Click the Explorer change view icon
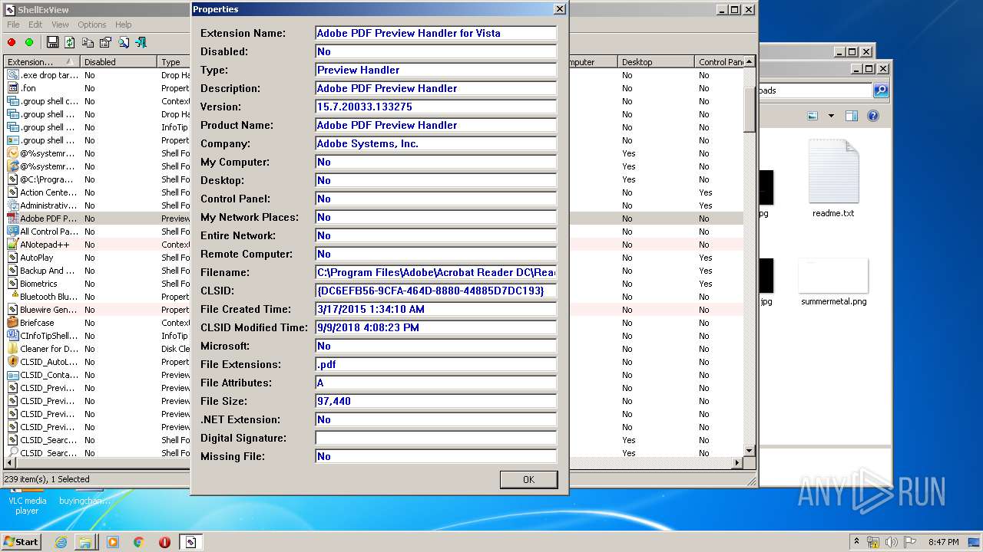 pos(813,117)
